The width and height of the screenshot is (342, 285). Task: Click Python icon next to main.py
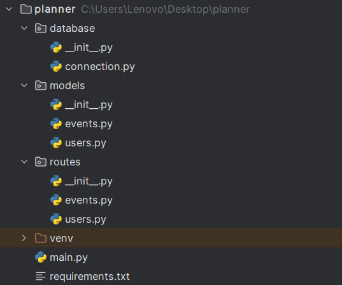(41, 257)
